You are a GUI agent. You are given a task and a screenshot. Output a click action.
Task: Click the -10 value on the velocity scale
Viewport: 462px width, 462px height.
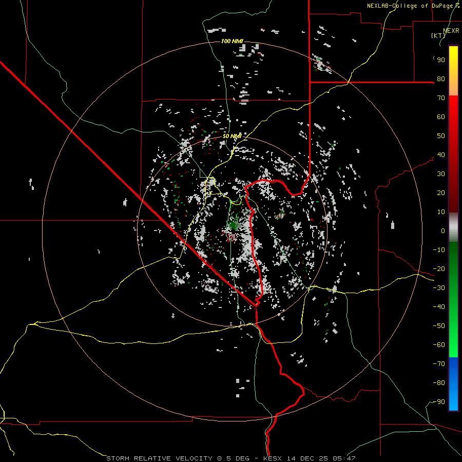coord(439,250)
